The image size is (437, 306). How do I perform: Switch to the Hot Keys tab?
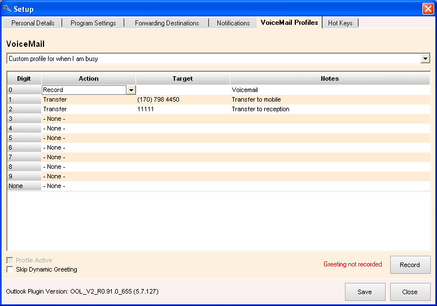coord(340,23)
